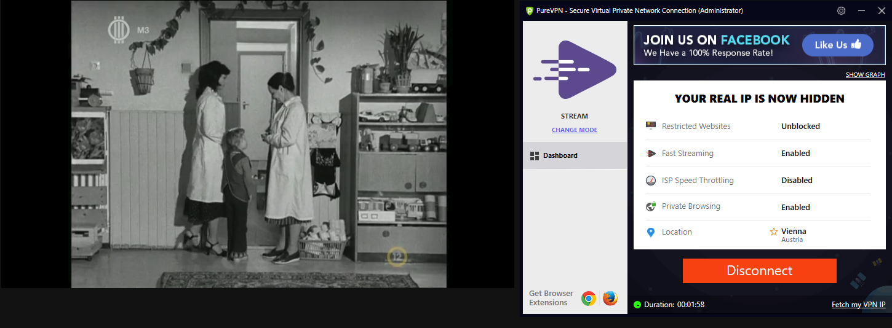The image size is (892, 328).
Task: Click the Location pin icon
Action: coord(651,232)
